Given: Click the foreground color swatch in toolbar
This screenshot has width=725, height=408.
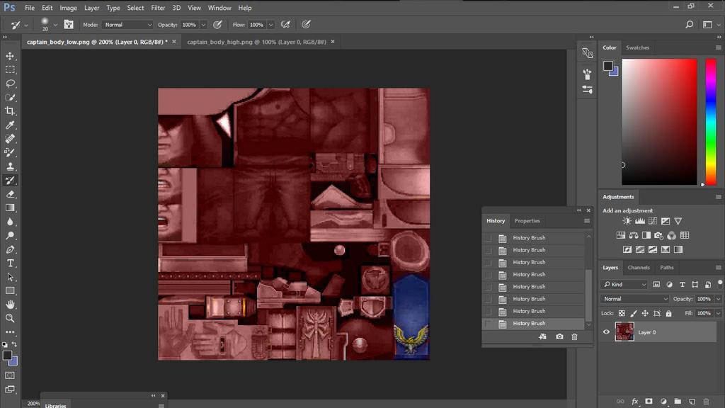Looking at the screenshot, I should [x=7, y=356].
